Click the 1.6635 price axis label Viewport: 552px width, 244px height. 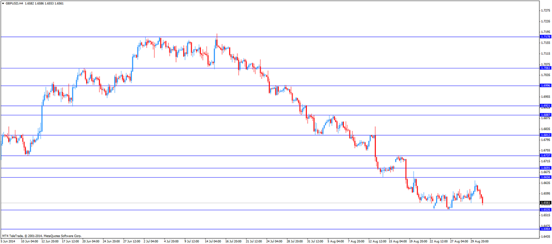coord(545,183)
